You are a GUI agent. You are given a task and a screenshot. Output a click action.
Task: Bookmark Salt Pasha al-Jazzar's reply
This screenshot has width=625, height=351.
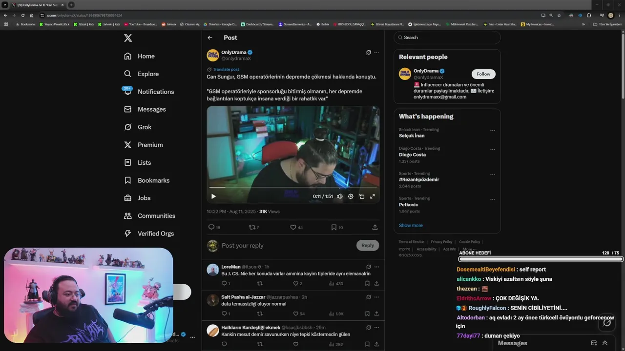[368, 313]
